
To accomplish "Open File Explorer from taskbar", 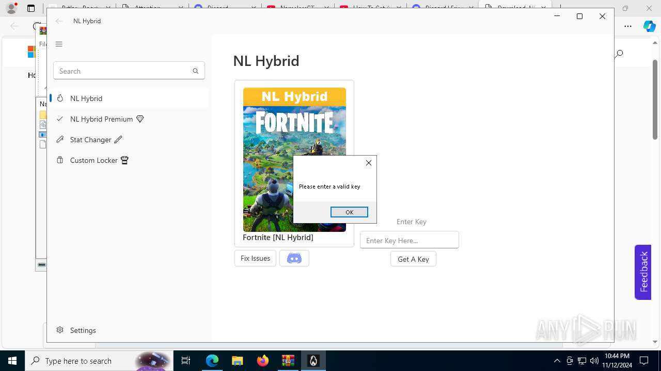I will (237, 361).
